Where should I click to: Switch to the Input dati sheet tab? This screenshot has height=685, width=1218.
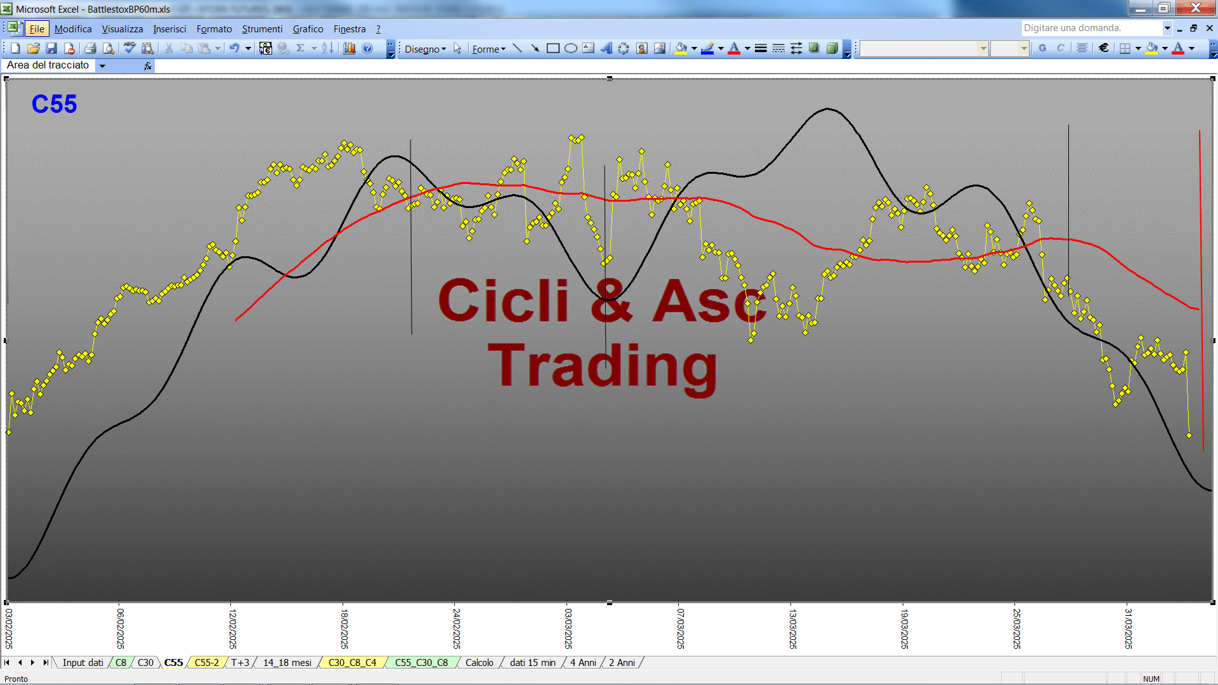click(x=82, y=663)
